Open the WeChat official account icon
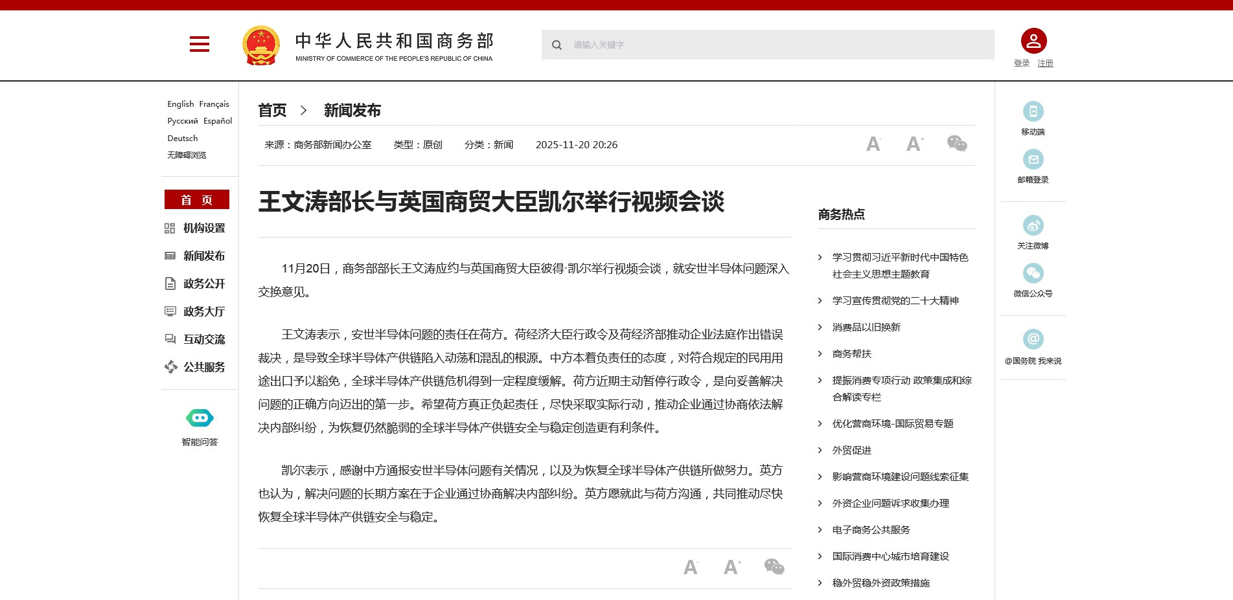 point(1033,273)
